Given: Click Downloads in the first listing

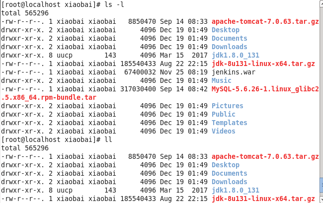Looking at the screenshot, I should [229, 47].
